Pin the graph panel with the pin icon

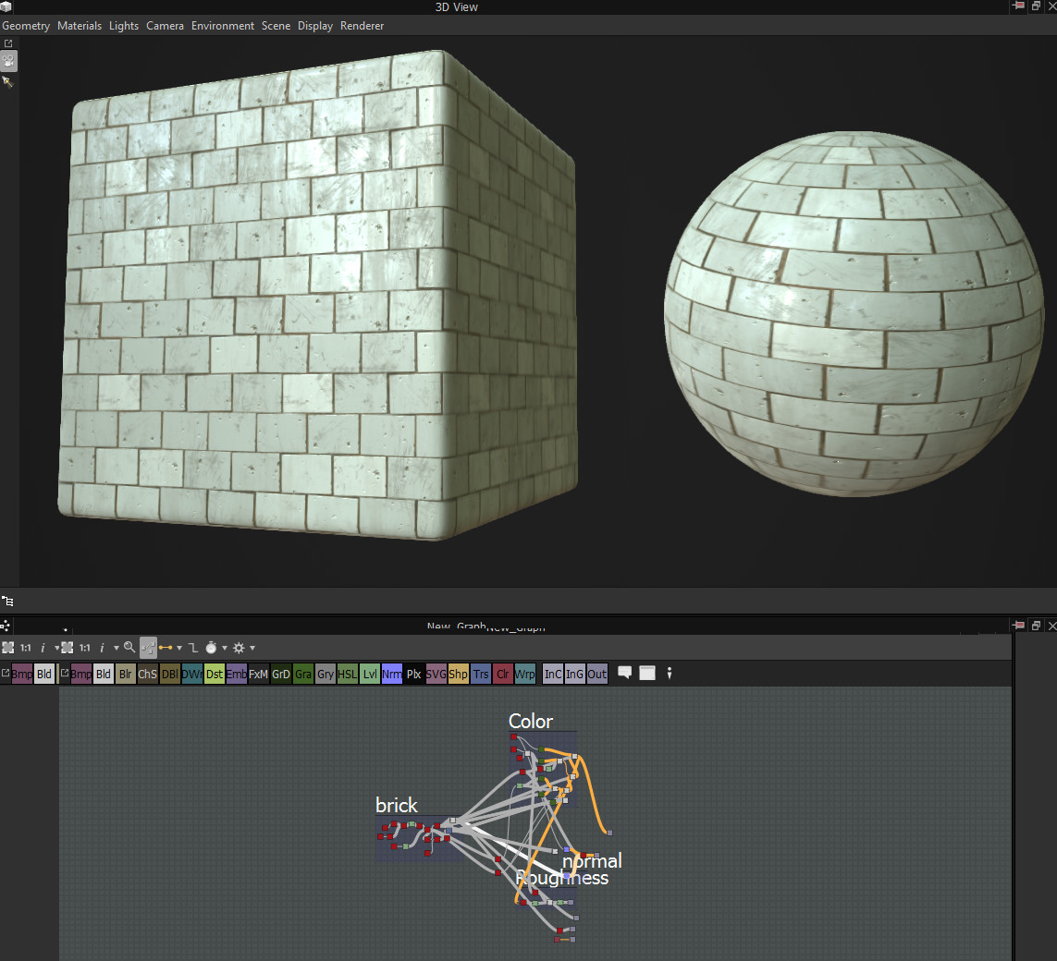[1018, 626]
